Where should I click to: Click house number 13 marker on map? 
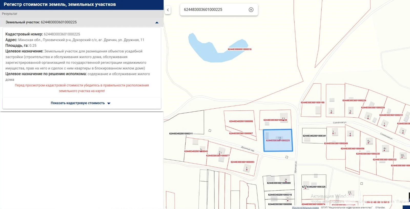pos(283,119)
